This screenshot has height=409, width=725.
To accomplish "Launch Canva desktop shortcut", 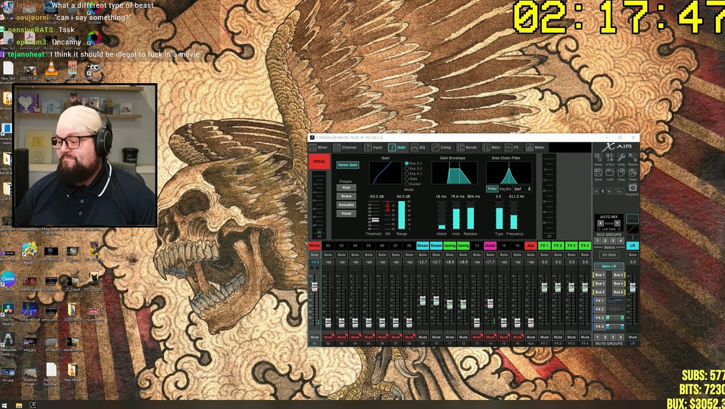I will tap(8, 282).
